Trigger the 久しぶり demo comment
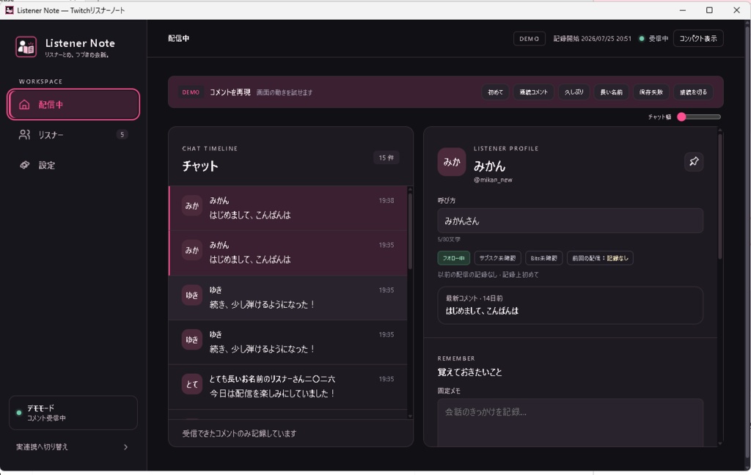 pos(574,92)
